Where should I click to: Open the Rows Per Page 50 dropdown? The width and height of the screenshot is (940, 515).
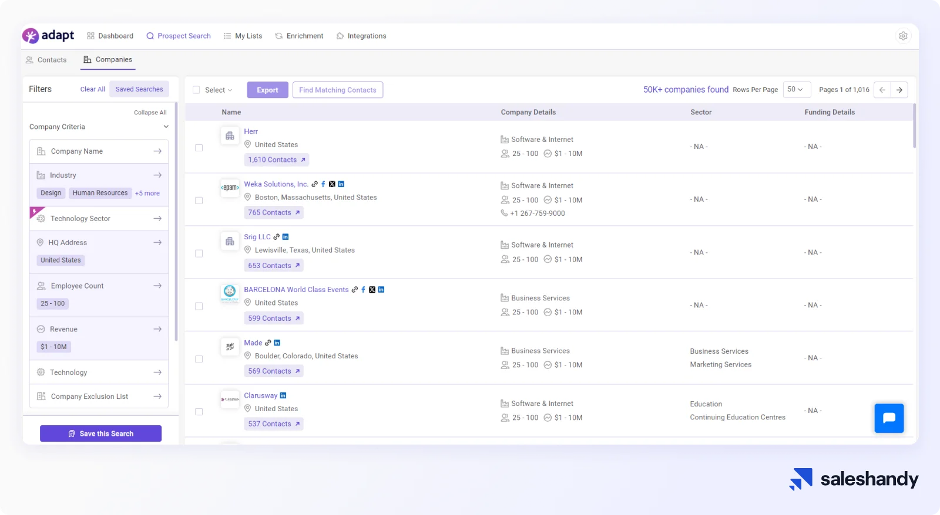[x=797, y=90]
